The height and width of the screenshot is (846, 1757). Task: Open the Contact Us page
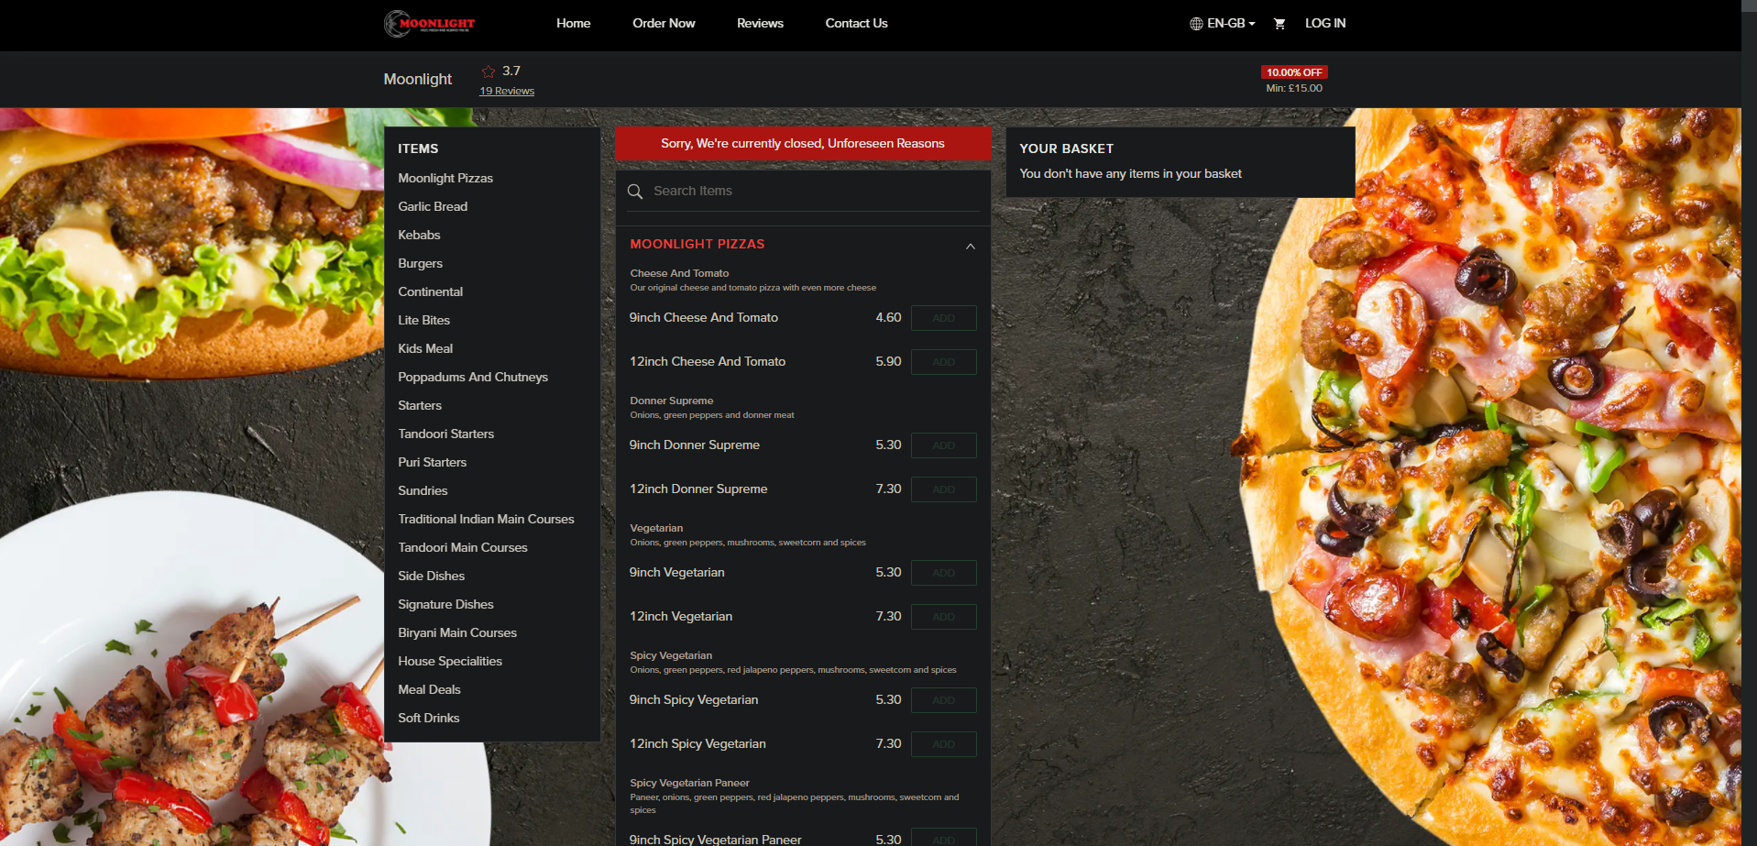click(856, 24)
